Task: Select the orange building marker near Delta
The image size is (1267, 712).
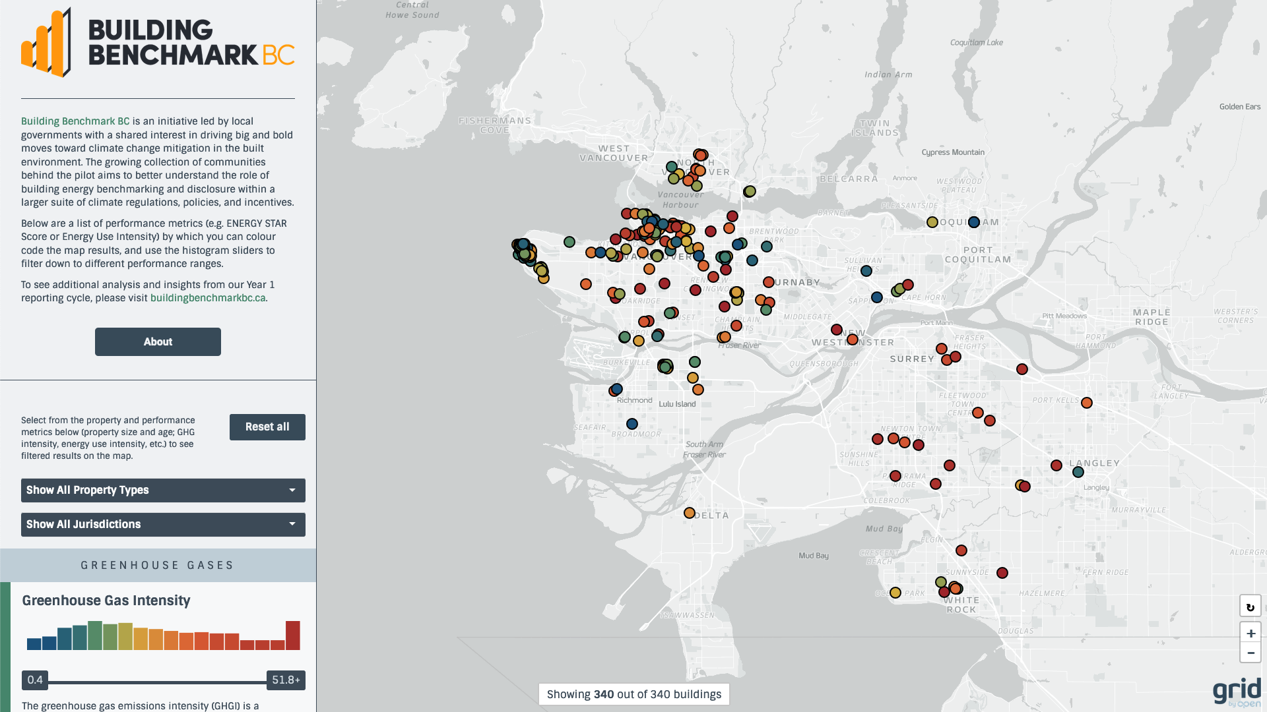Action: (689, 513)
